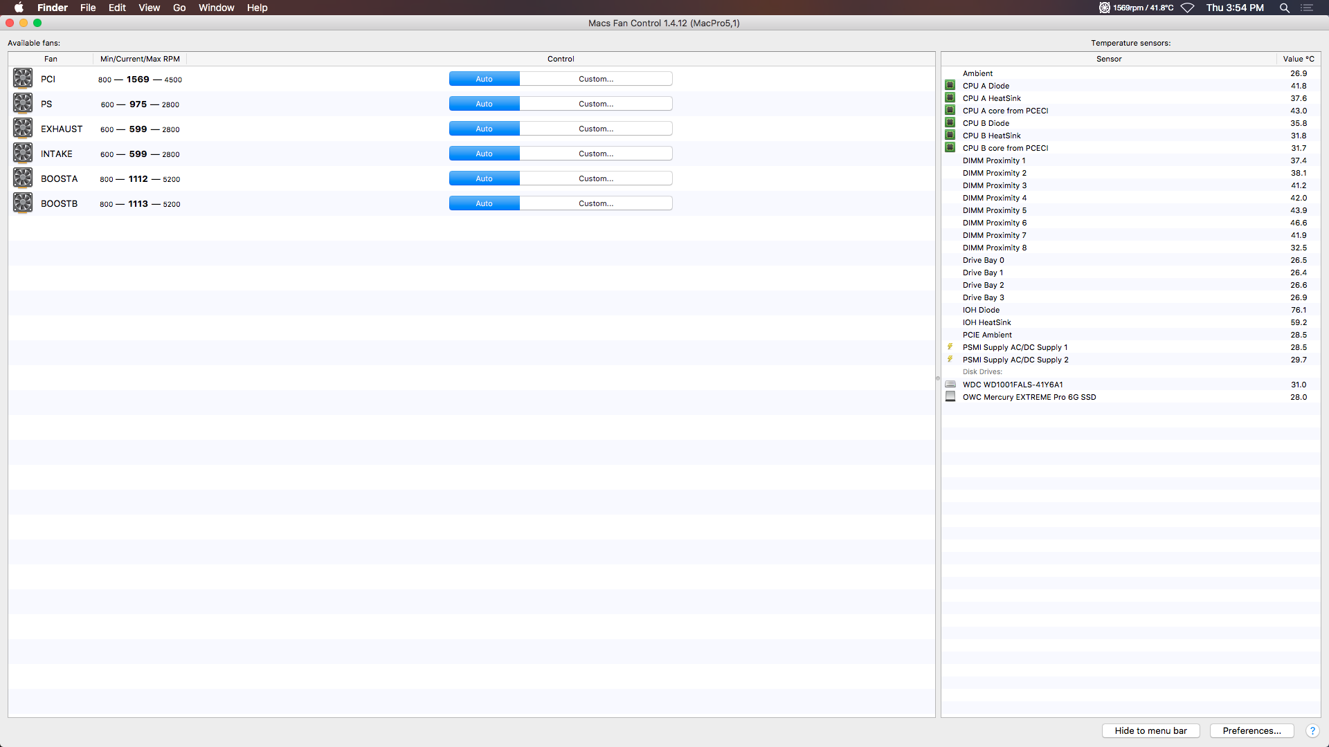Click the CPU A Diode chip icon
Image resolution: width=1329 pixels, height=747 pixels.
coord(950,86)
